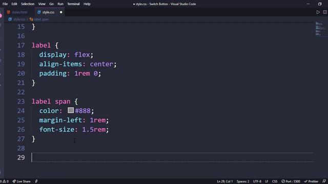The height and width of the screenshot is (184, 328).
Task: Click the split editor icon
Action: 325,12
